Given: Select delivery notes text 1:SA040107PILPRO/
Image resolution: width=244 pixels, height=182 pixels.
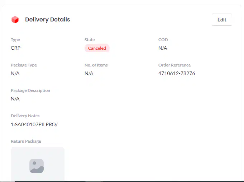Looking at the screenshot, I should coord(34,124).
